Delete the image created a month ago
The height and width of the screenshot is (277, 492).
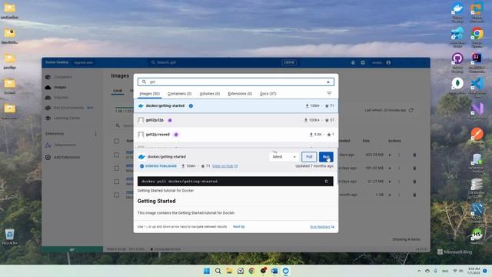pos(414,195)
